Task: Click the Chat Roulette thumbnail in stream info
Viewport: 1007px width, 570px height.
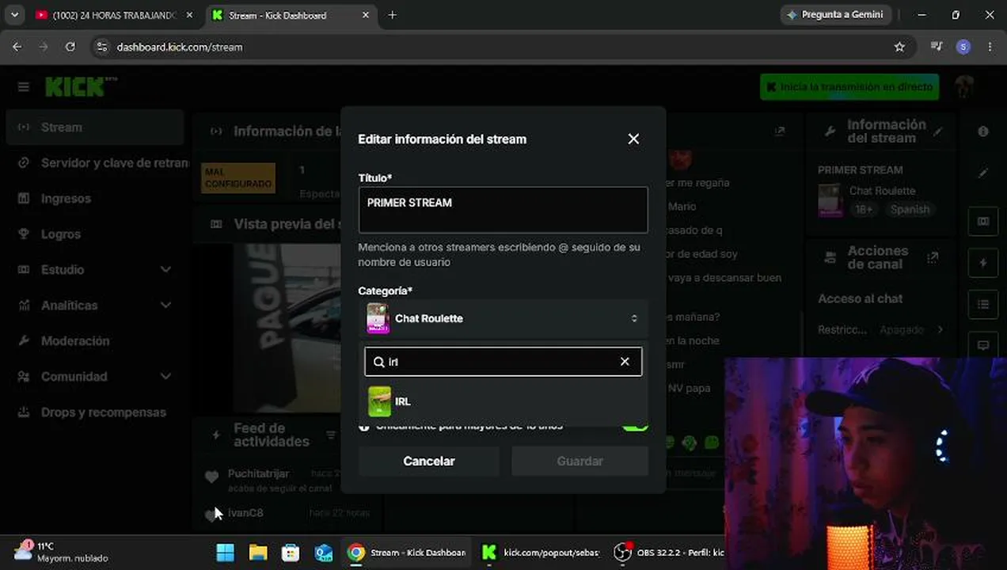Action: click(x=830, y=200)
